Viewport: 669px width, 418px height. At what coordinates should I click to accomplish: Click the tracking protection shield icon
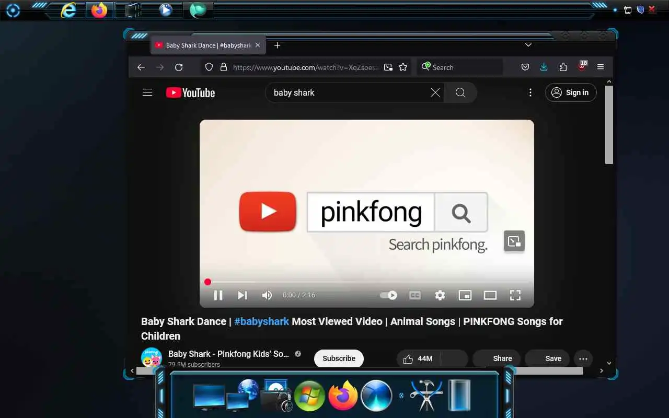point(209,67)
